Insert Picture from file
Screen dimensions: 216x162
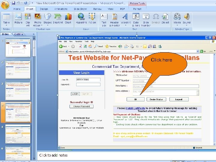click(18, 19)
